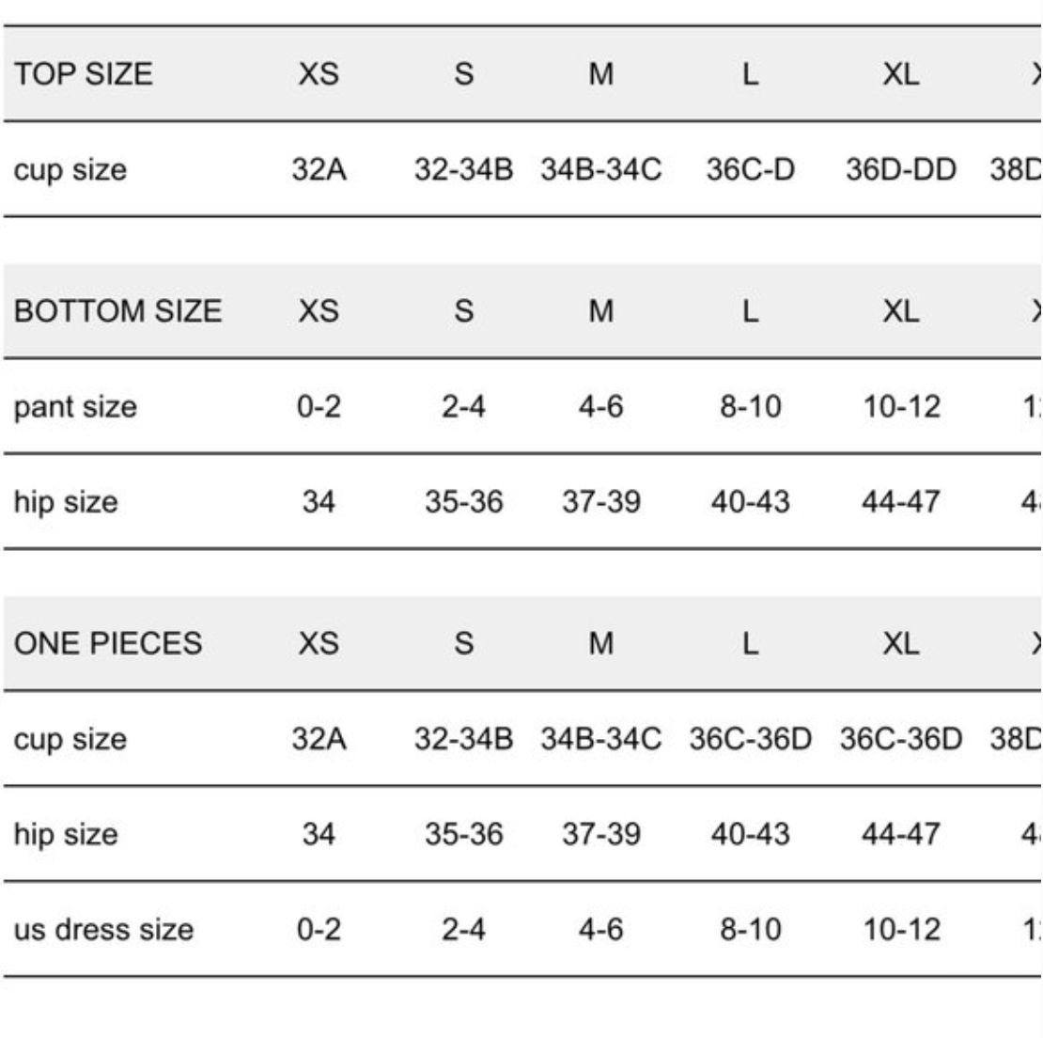
Task: Select the 36C-D cup size cell
Action: pos(750,170)
